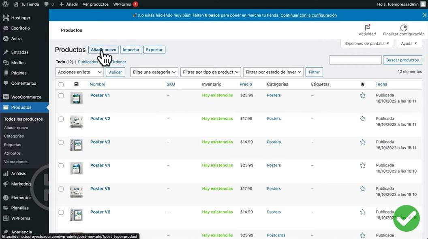This screenshot has height=239, width=428.
Task: Select the Poster V3 checkbox
Action: [61, 142]
